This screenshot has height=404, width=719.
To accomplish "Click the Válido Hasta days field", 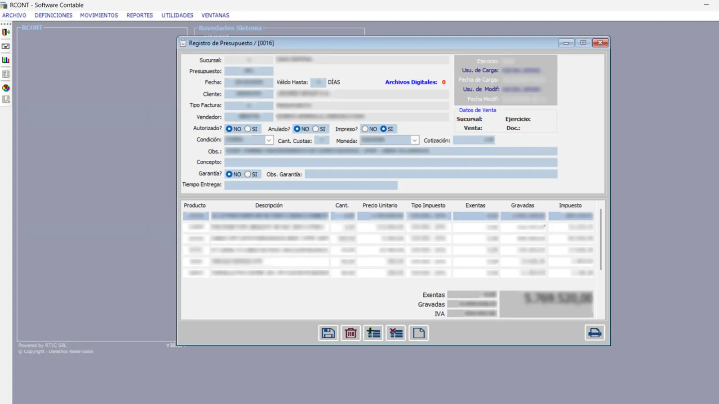I will pyautogui.click(x=318, y=82).
